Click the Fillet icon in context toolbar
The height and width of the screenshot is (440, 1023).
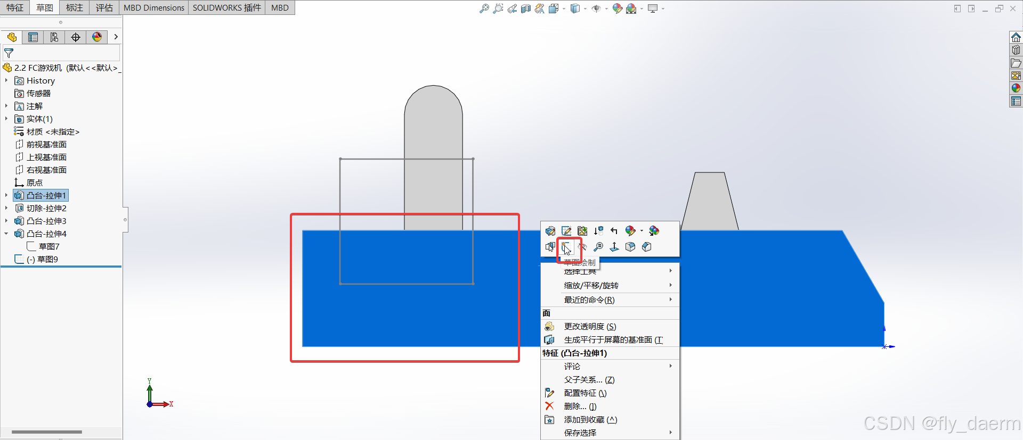(630, 247)
